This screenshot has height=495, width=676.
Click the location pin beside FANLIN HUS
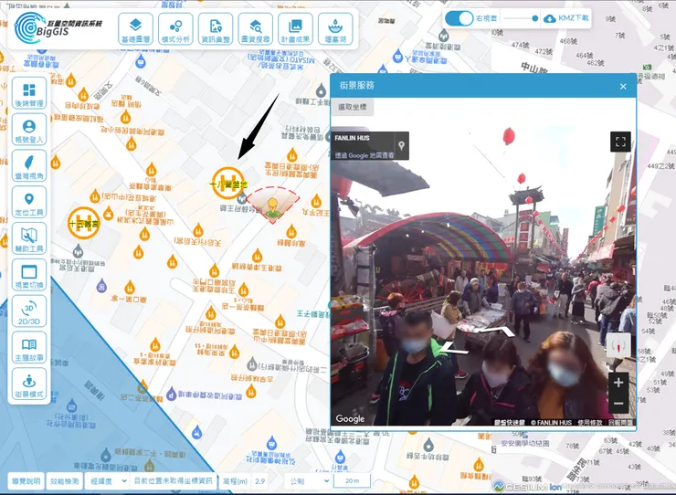[x=401, y=146]
